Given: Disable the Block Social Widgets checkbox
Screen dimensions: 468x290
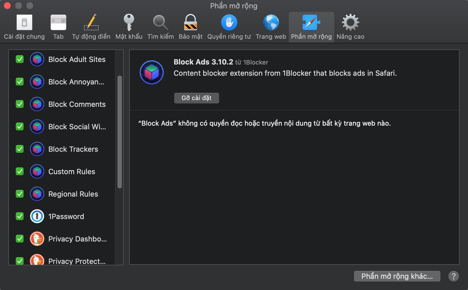Looking at the screenshot, I should coord(20,126).
